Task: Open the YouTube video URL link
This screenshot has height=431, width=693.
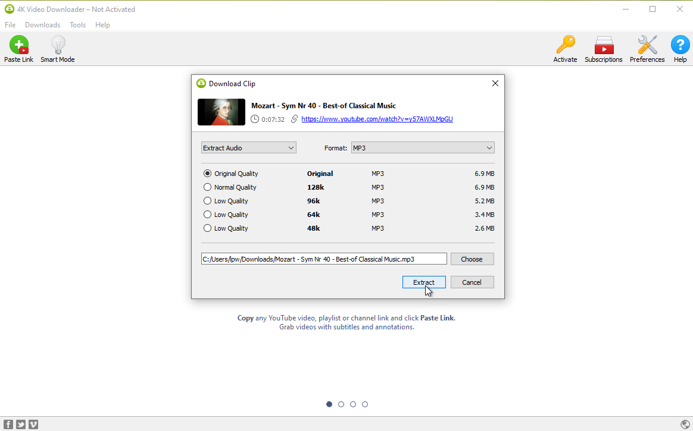Action: 377,119
